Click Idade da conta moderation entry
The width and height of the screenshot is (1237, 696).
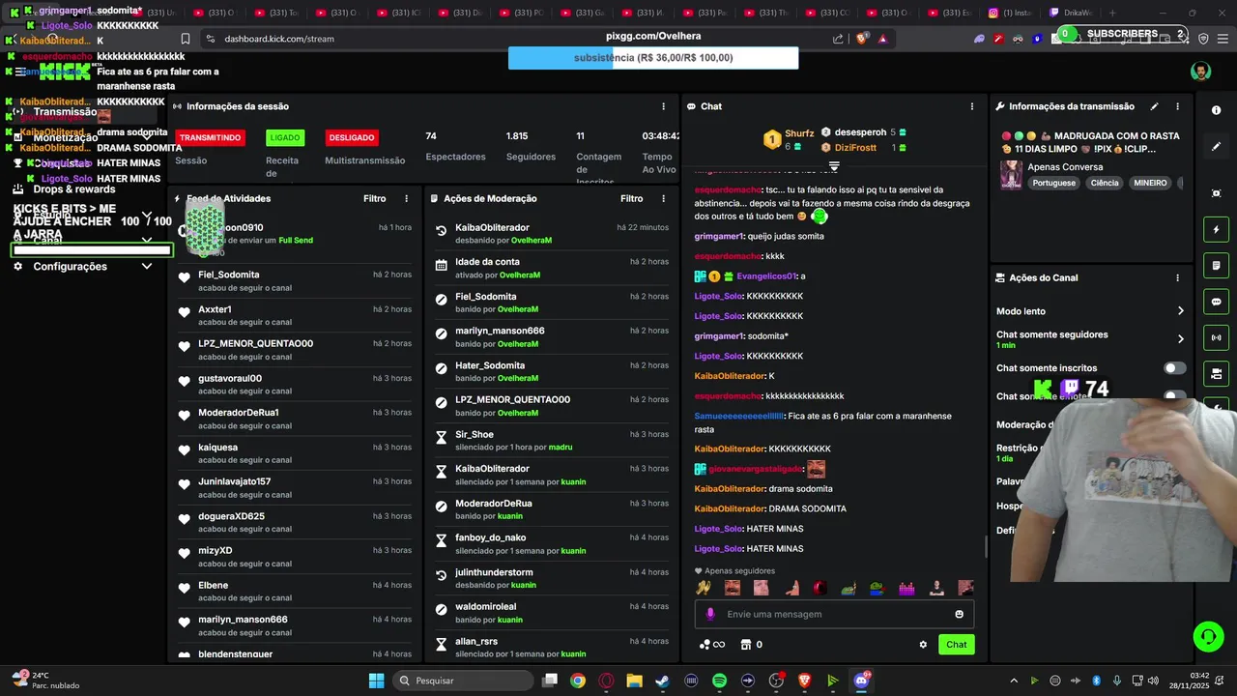(x=487, y=262)
